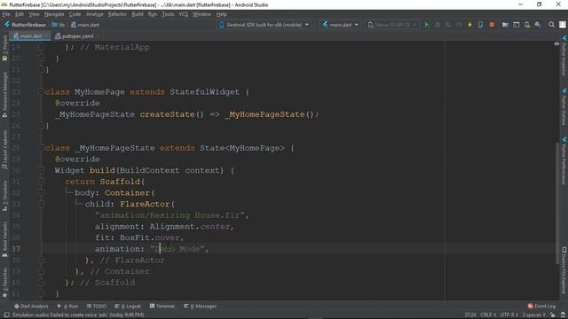Open the 2 spaces indent selector

click(x=533, y=315)
